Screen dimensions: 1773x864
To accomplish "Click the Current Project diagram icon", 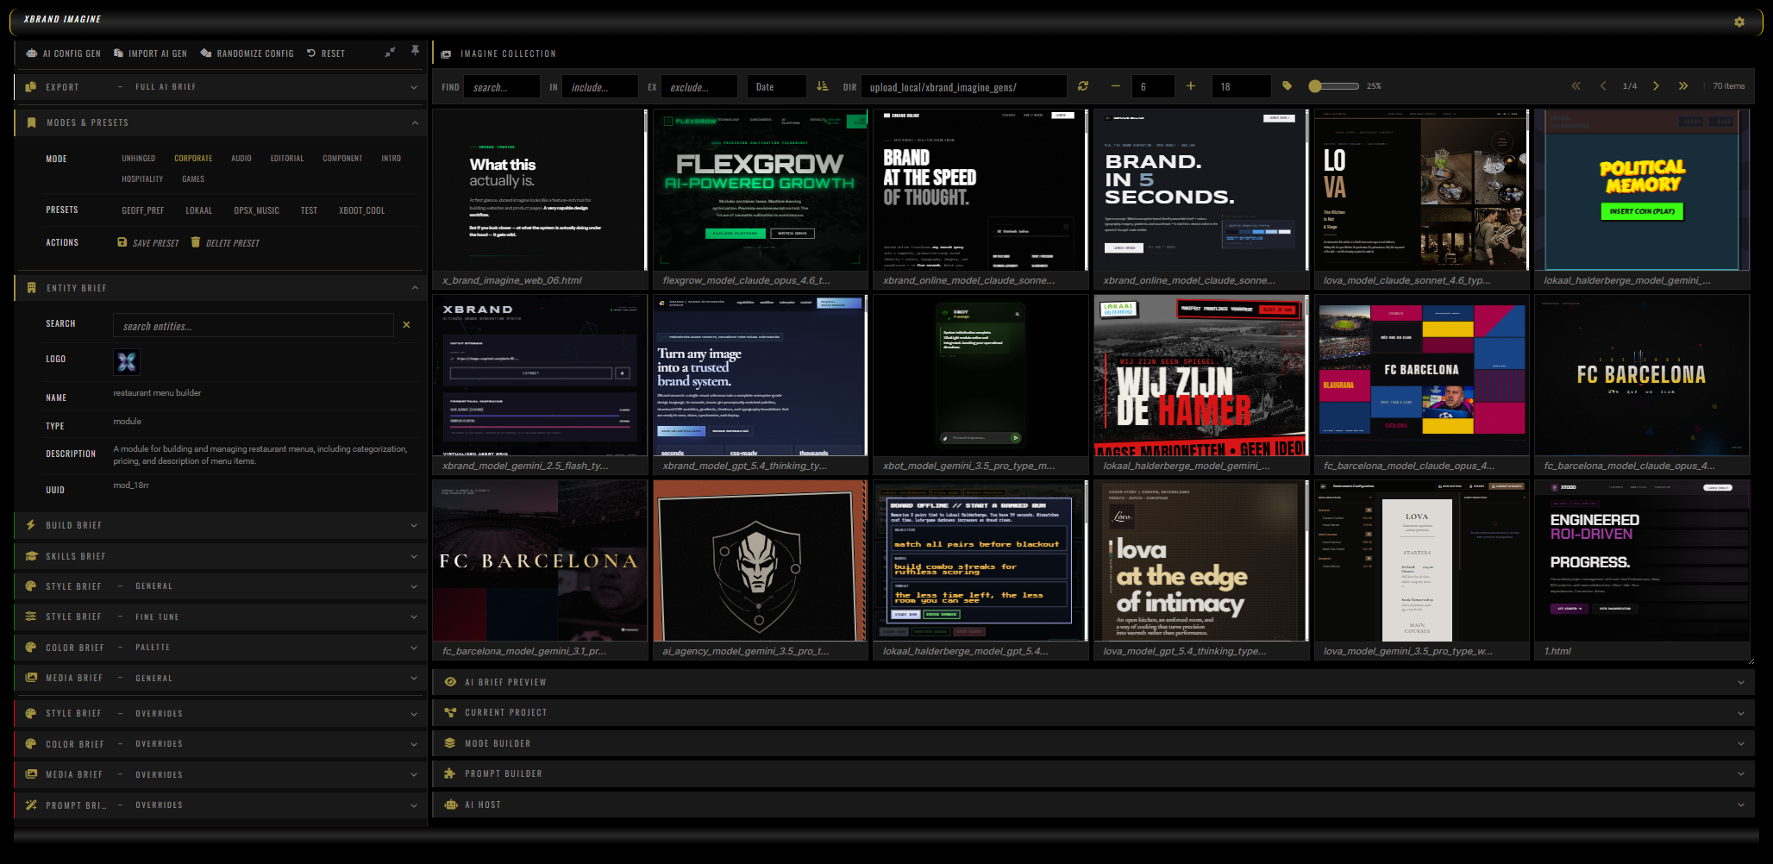I will coord(450,712).
